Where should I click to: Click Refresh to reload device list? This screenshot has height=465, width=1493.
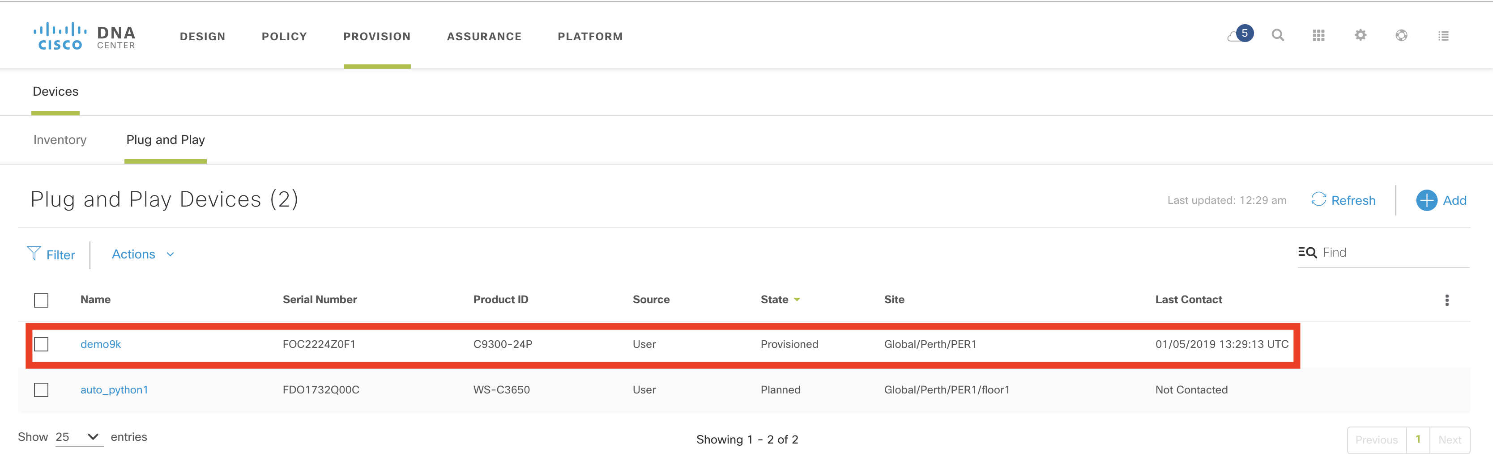point(1343,200)
